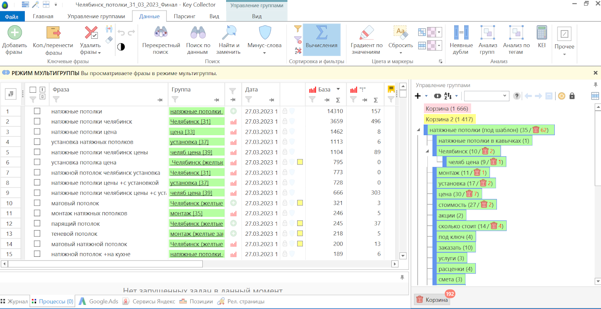This screenshot has height=309, width=601.
Task: Click the plus add-group icon
Action: 418,96
